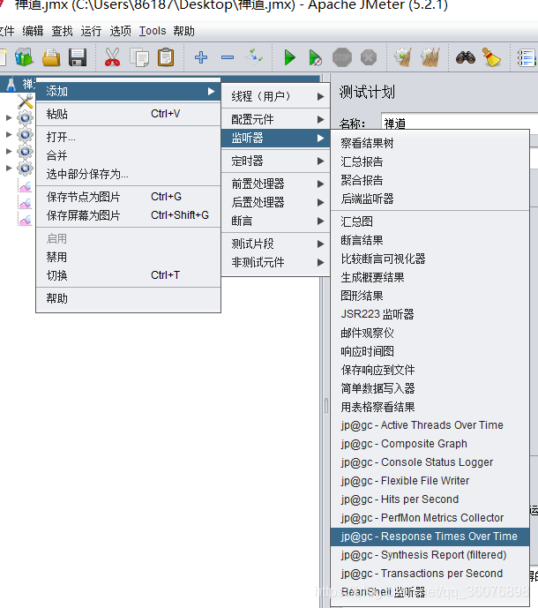Choose 切换 from context menu

128,275
